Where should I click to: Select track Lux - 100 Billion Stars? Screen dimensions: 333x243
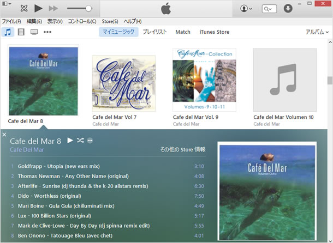pyautogui.click(x=108, y=216)
